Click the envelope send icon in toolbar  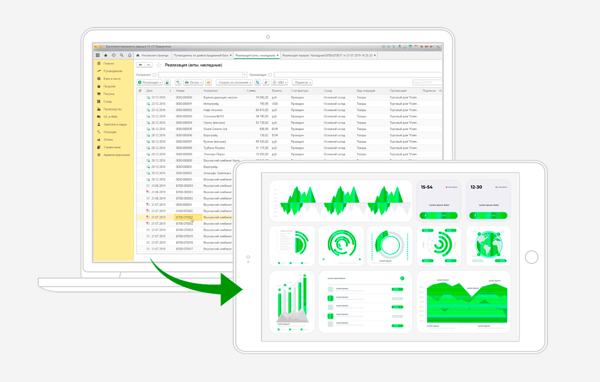[x=208, y=82]
